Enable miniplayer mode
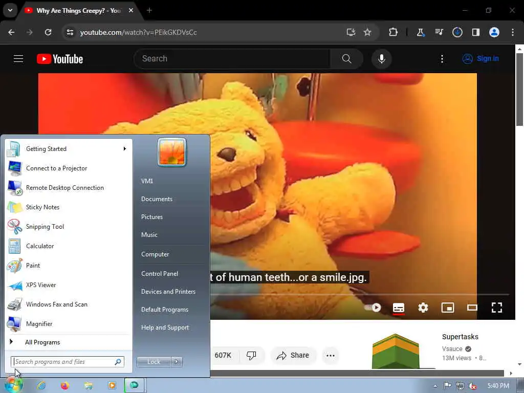524x393 pixels. 447,308
